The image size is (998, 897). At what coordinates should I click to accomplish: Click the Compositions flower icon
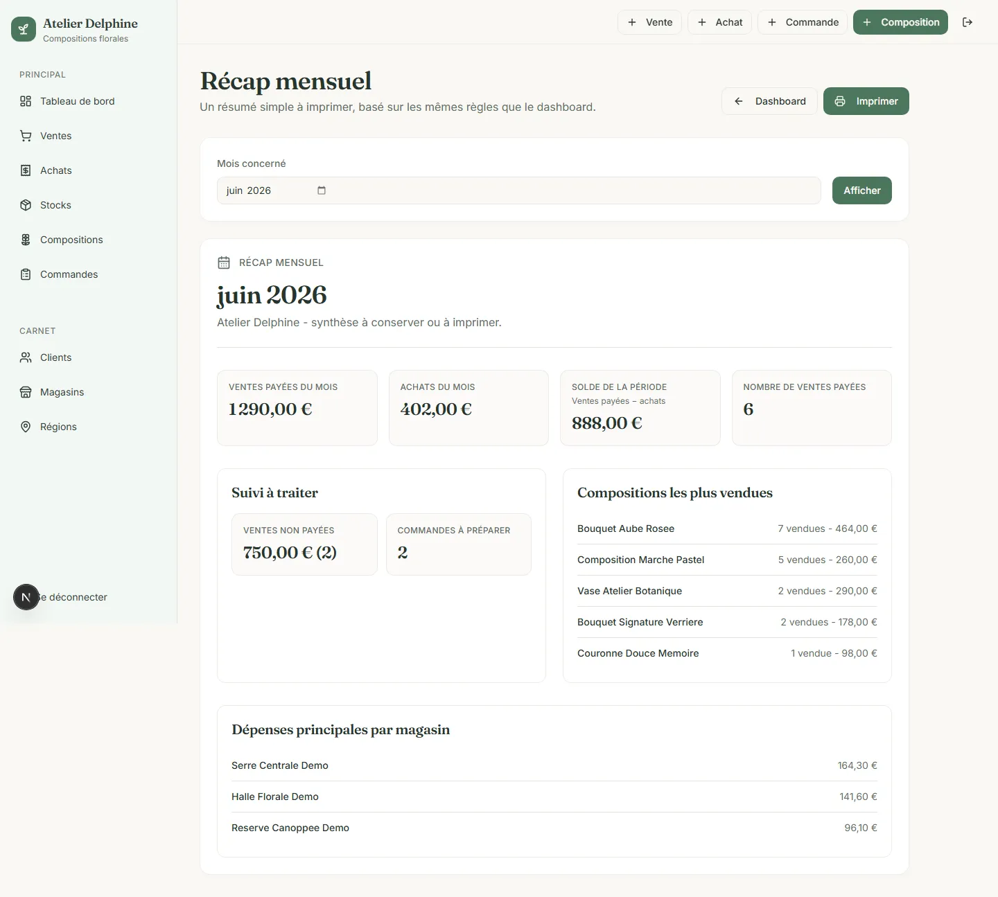26,240
